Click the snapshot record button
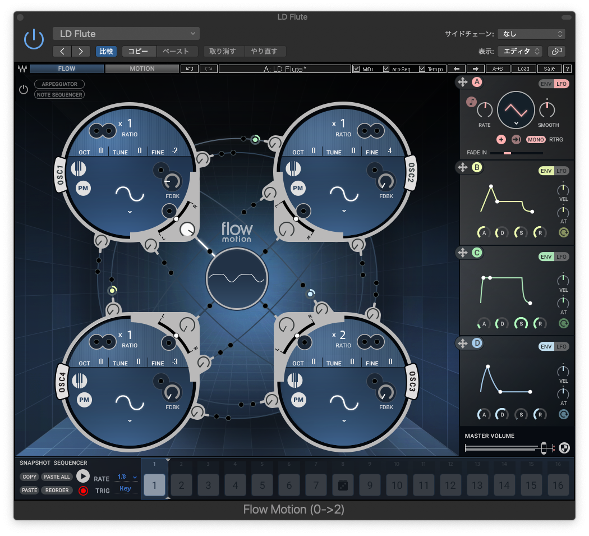The width and height of the screenshot is (589, 536). point(83,491)
